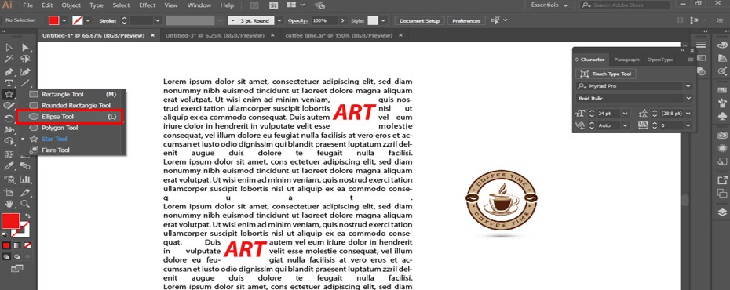Open the Asset Export panel icon
Image resolution: width=730 pixels, height=290 pixels.
pyautogui.click(x=722, y=179)
